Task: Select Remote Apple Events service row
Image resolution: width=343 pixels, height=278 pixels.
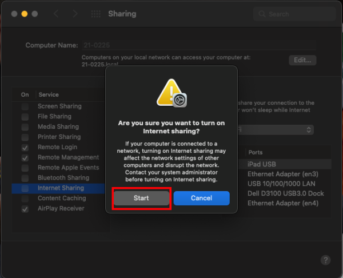Action: pos(58,168)
